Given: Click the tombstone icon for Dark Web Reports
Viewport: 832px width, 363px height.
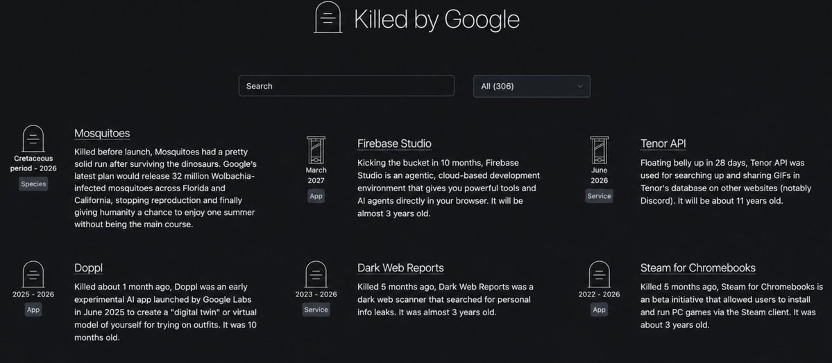Looking at the screenshot, I should point(316,274).
